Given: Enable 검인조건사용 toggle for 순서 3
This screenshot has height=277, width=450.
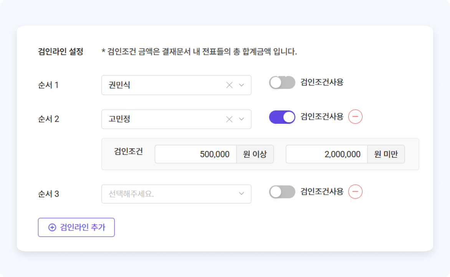Looking at the screenshot, I should tap(282, 192).
